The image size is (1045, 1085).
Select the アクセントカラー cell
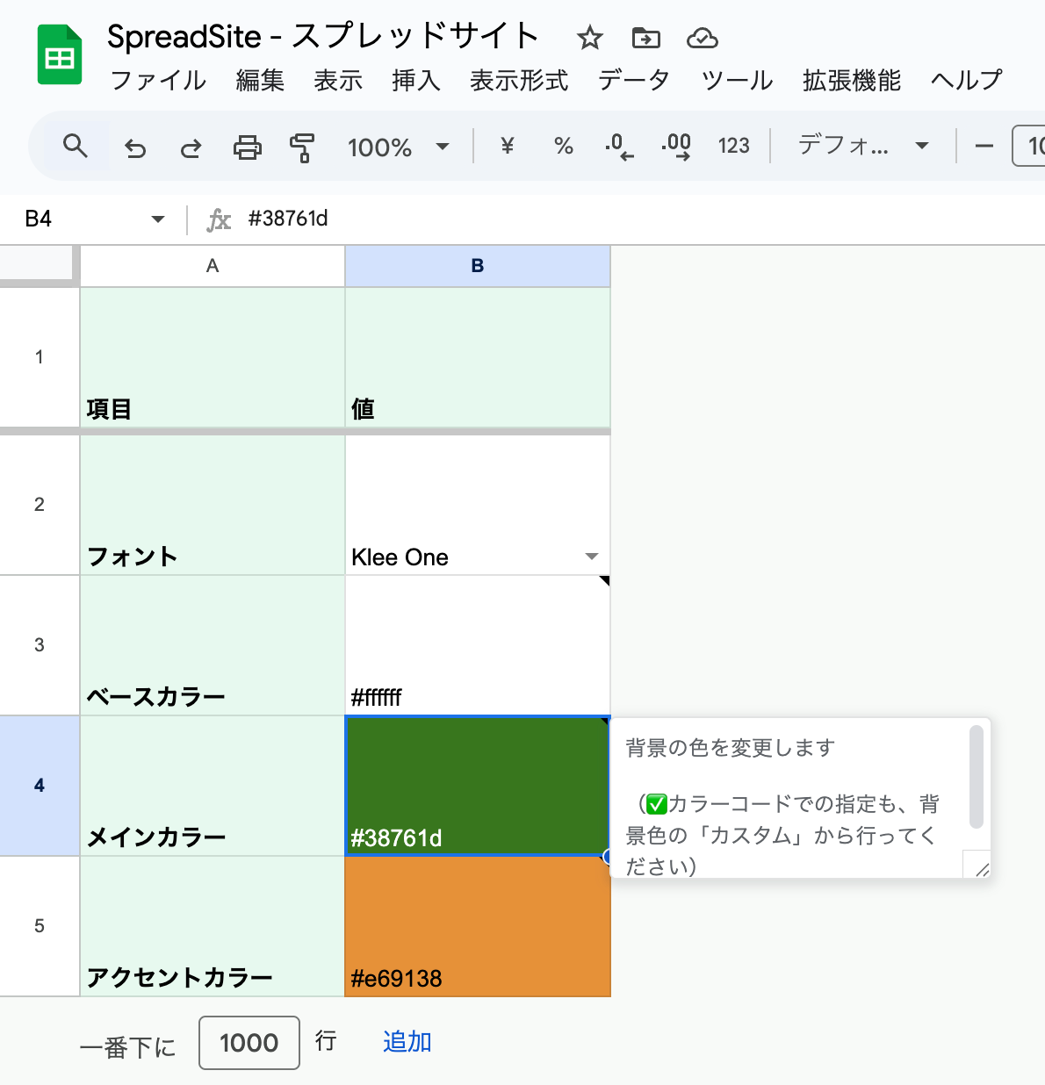(x=213, y=926)
